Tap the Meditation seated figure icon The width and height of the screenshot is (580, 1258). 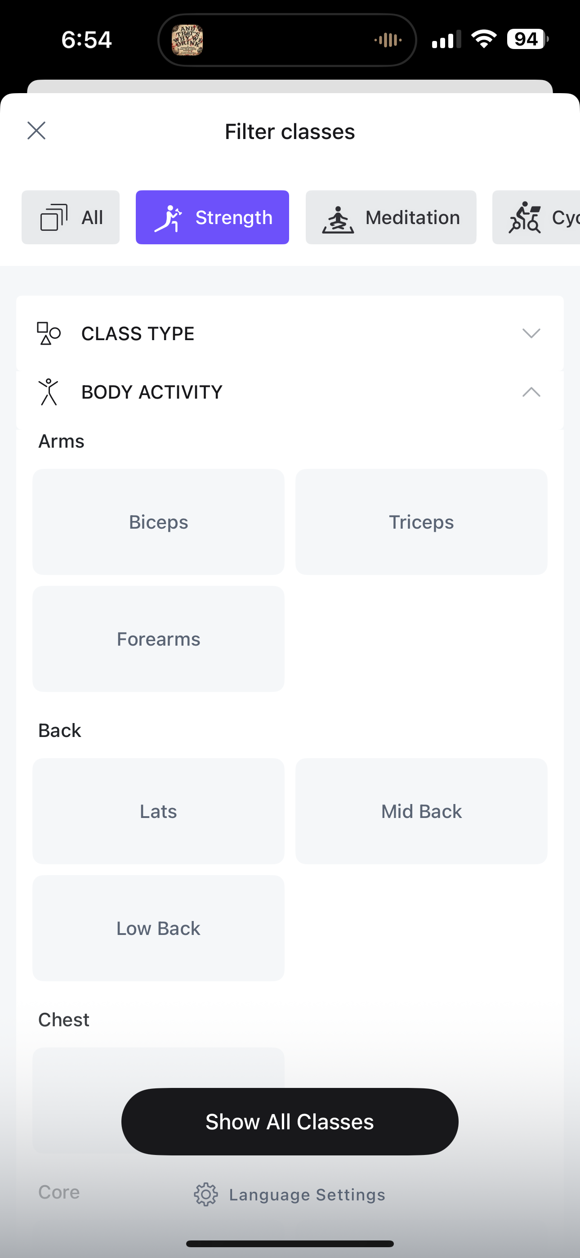338,219
